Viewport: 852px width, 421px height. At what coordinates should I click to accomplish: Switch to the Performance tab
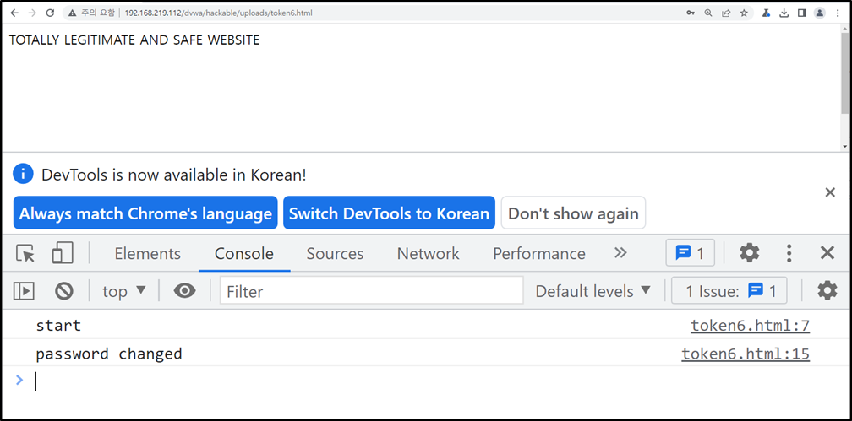point(539,253)
